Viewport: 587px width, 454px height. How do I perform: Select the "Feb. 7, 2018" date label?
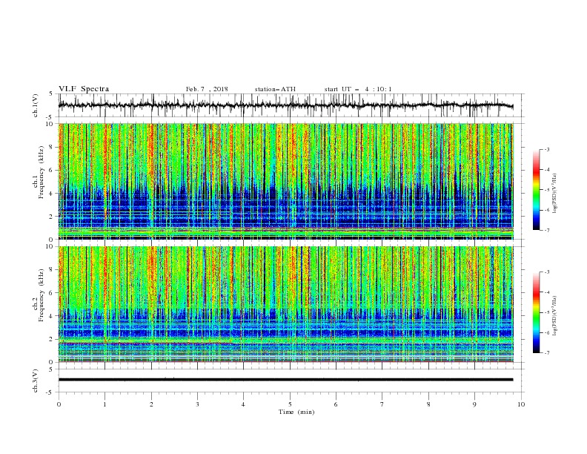pos(207,89)
